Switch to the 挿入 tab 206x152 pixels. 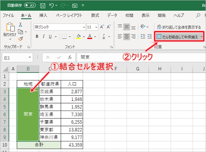coord(43,15)
